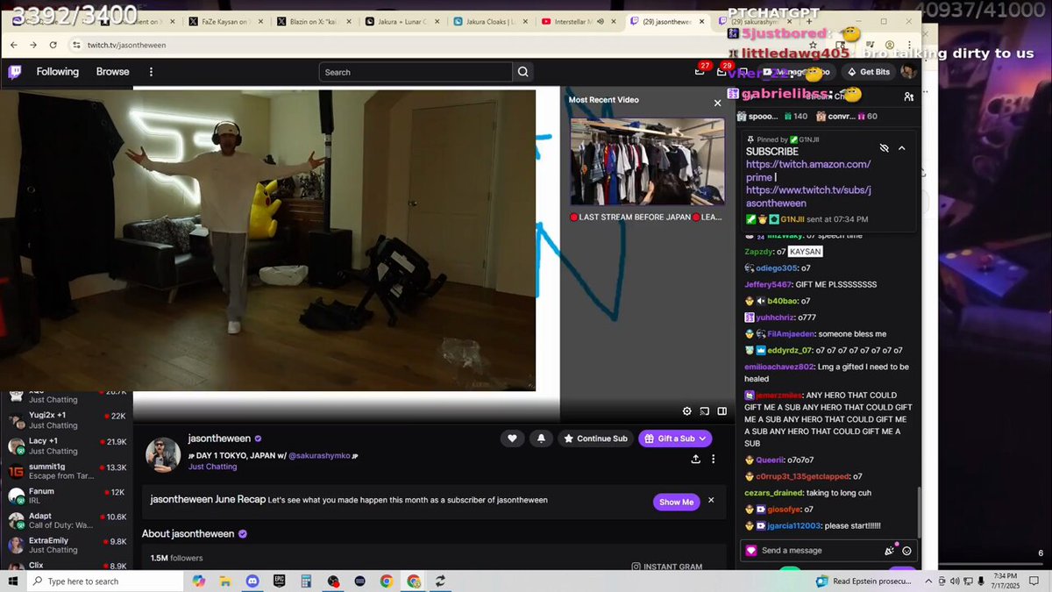Open Epic Games launcher from the taskbar
This screenshot has width=1052, height=592.
coord(279,581)
